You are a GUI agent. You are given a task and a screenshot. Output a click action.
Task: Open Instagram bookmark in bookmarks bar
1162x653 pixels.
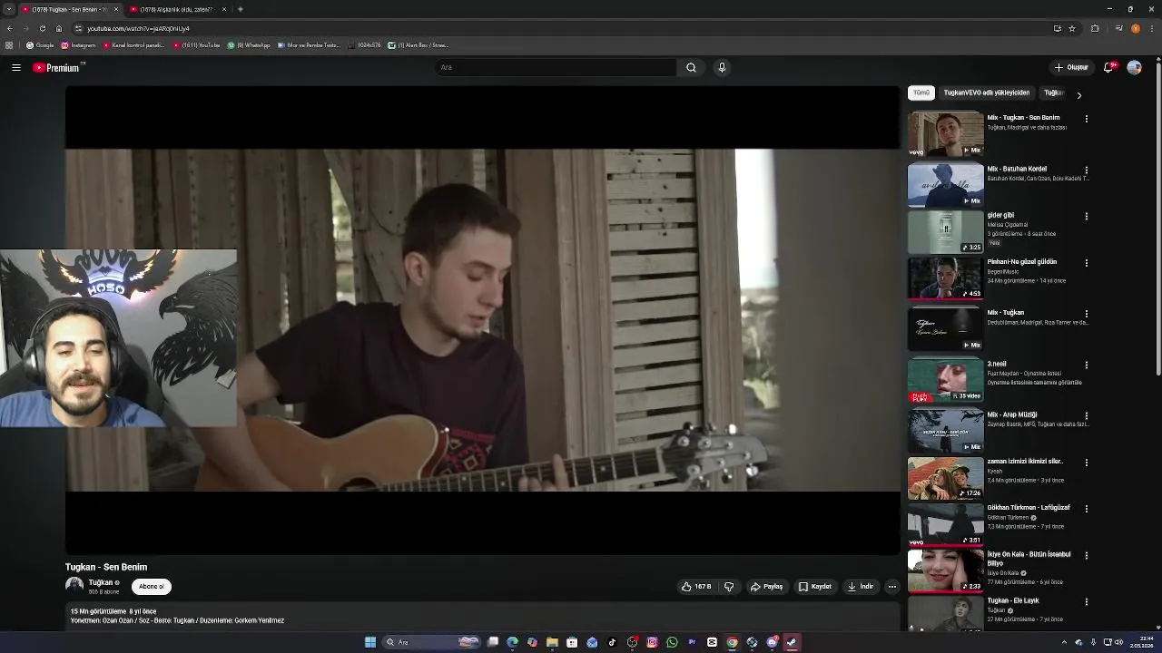pos(78,45)
